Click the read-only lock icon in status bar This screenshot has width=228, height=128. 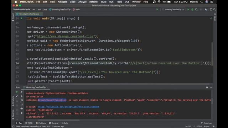click(214, 127)
